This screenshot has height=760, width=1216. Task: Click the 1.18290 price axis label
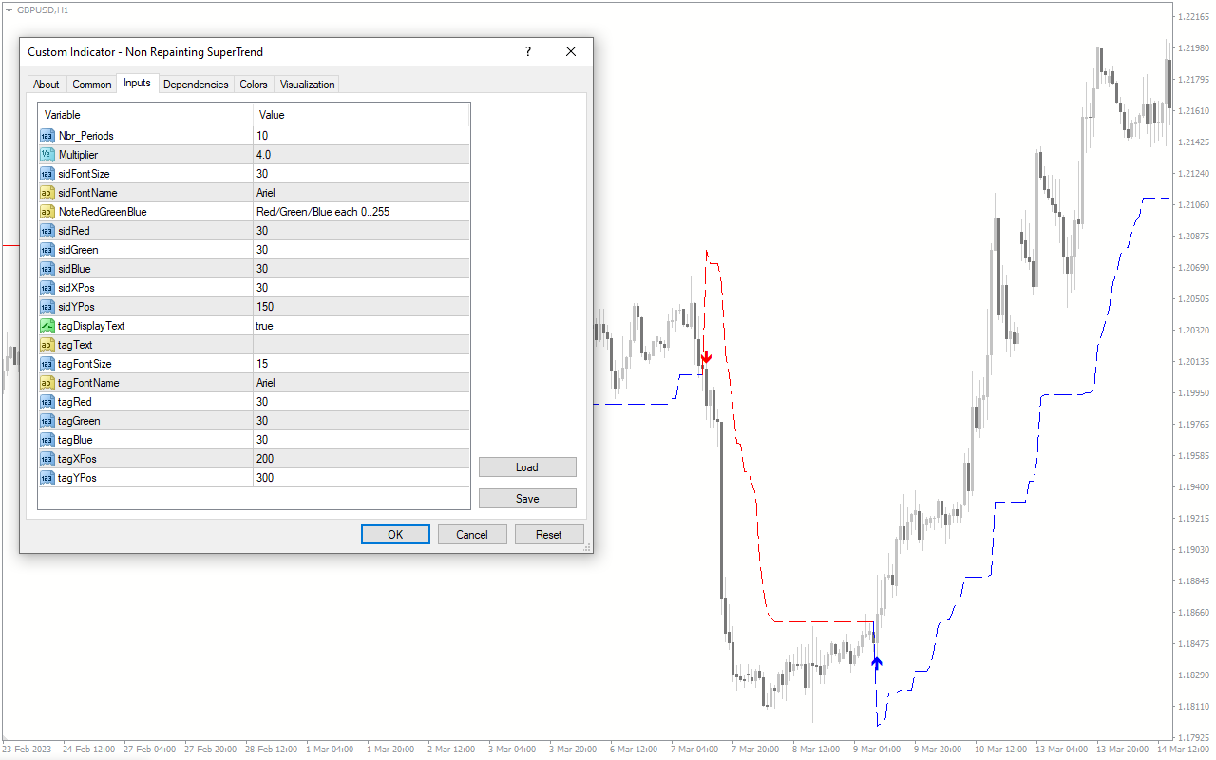click(1192, 674)
